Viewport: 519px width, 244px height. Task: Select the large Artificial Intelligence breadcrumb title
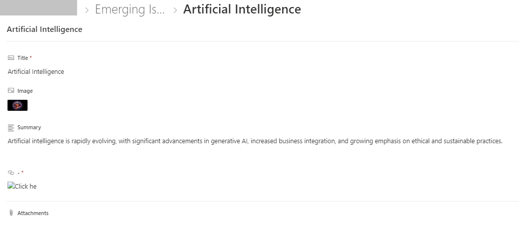242,9
